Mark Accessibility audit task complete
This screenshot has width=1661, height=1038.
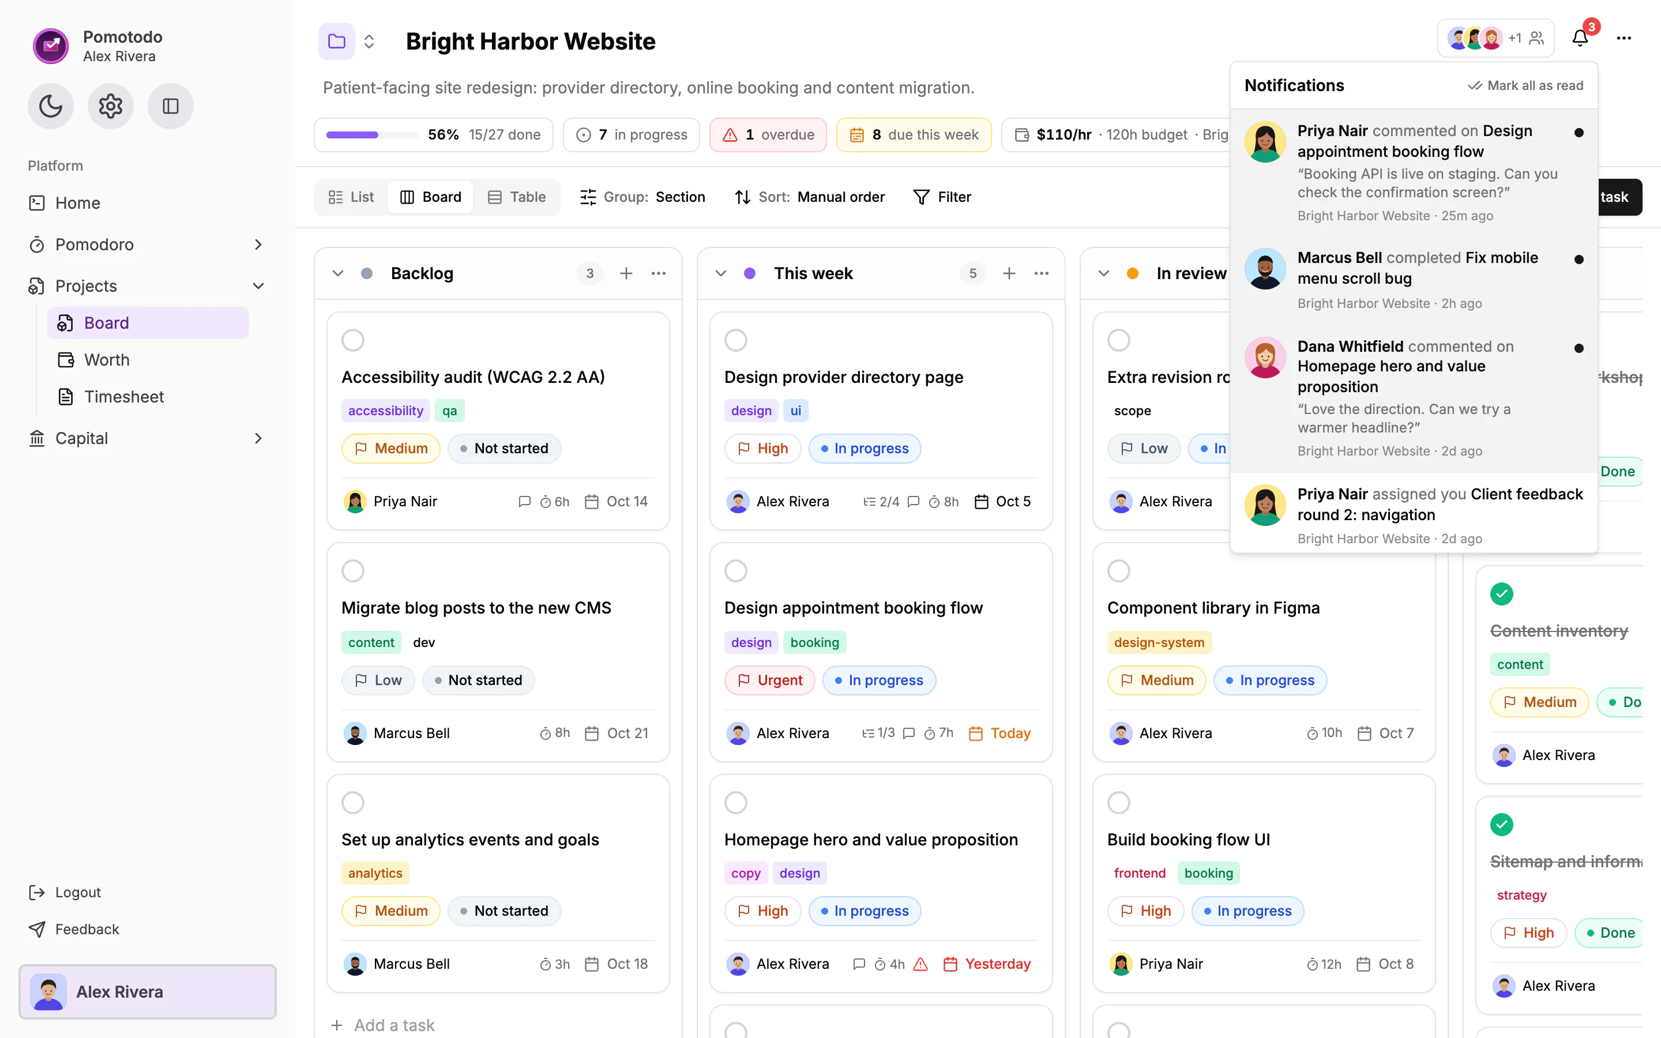point(353,340)
